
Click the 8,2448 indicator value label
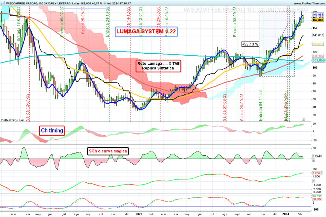[x=317, y=156]
